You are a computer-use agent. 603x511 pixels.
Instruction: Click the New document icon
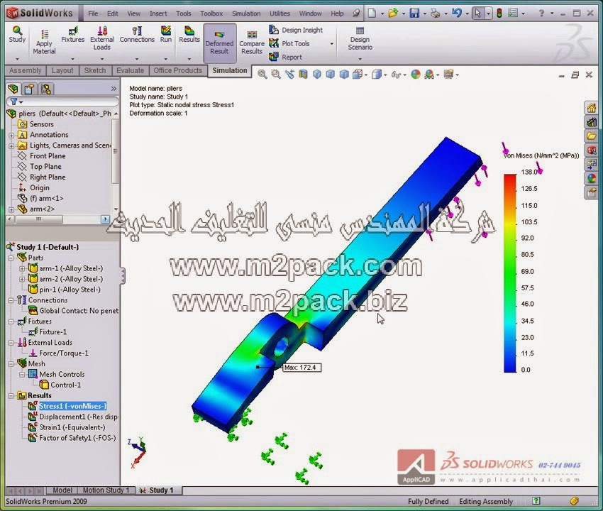coord(372,13)
